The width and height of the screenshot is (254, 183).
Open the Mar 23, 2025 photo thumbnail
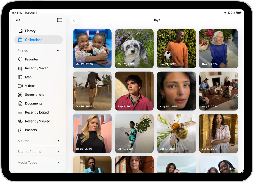[x=92, y=49]
